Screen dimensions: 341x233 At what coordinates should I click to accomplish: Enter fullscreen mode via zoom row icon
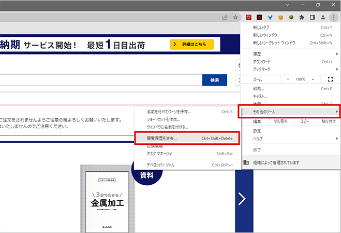[x=330, y=79]
